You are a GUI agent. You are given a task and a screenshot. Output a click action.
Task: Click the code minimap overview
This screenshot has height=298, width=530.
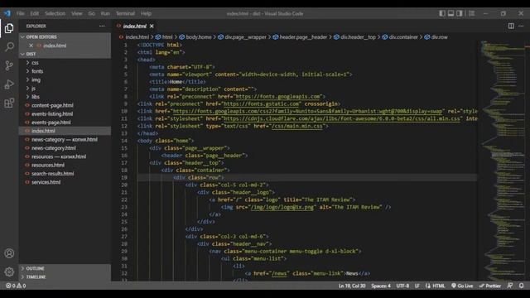pyautogui.click(x=503, y=161)
